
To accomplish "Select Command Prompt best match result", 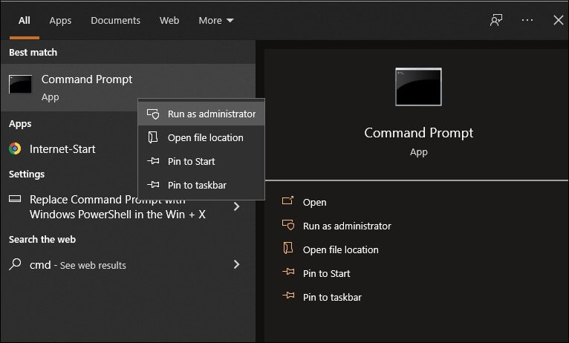I will 128,88.
